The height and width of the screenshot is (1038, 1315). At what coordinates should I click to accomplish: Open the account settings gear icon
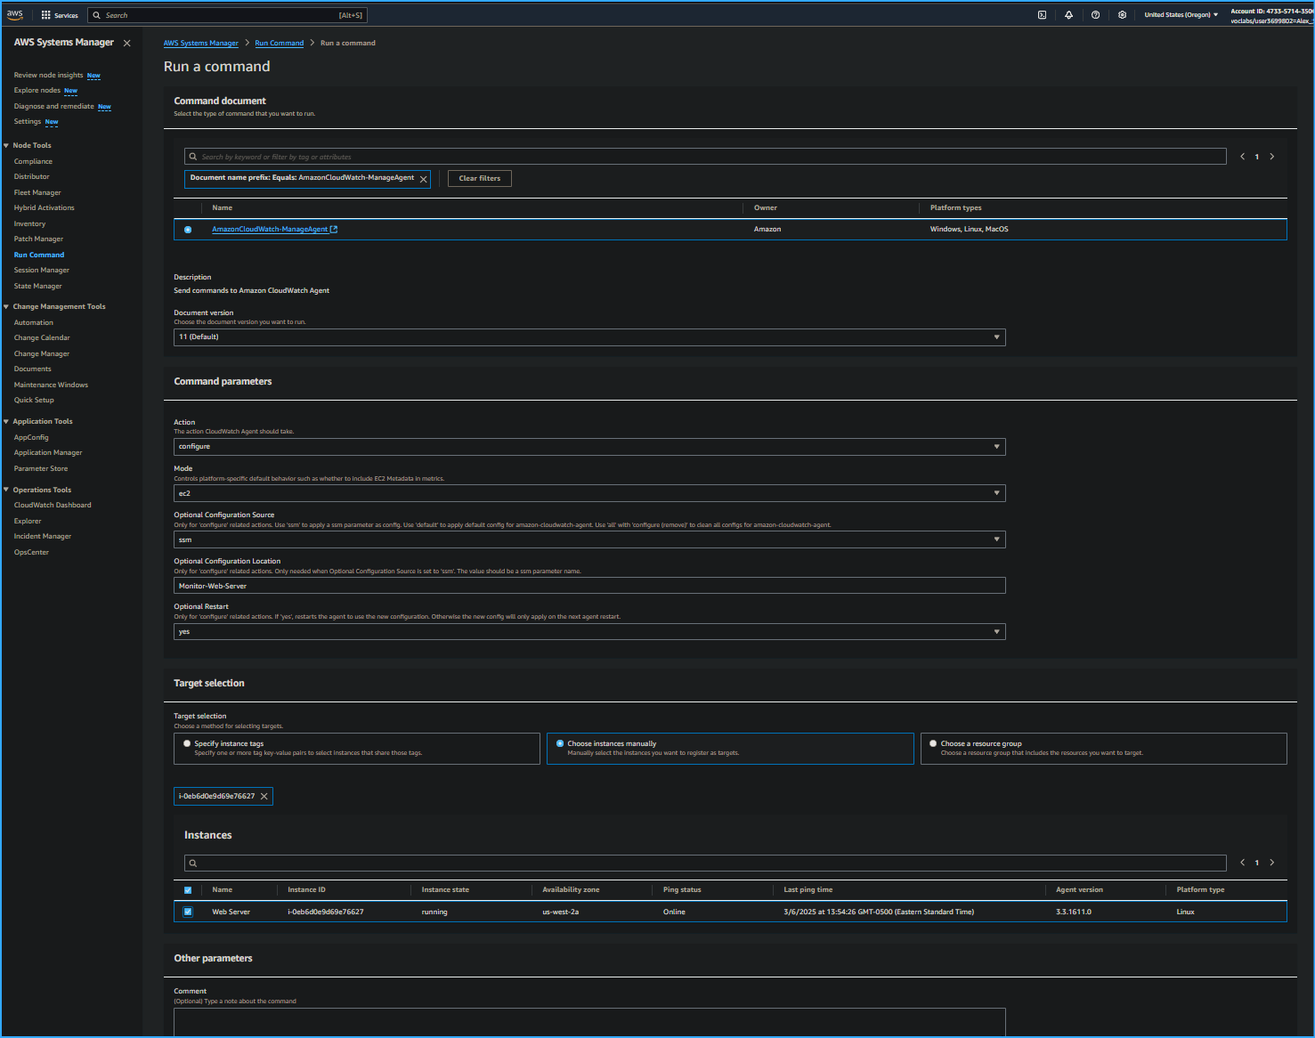(1122, 14)
